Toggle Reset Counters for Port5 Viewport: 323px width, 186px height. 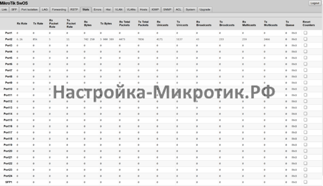point(305,58)
